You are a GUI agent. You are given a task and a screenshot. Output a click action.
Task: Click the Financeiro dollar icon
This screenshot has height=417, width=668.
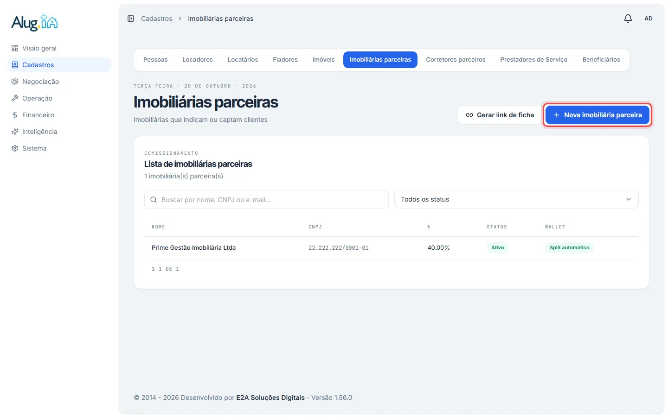tap(15, 115)
